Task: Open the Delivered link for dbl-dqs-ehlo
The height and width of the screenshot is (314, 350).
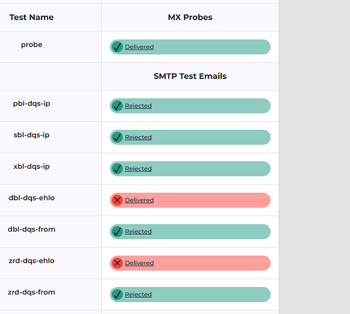Action: click(139, 200)
